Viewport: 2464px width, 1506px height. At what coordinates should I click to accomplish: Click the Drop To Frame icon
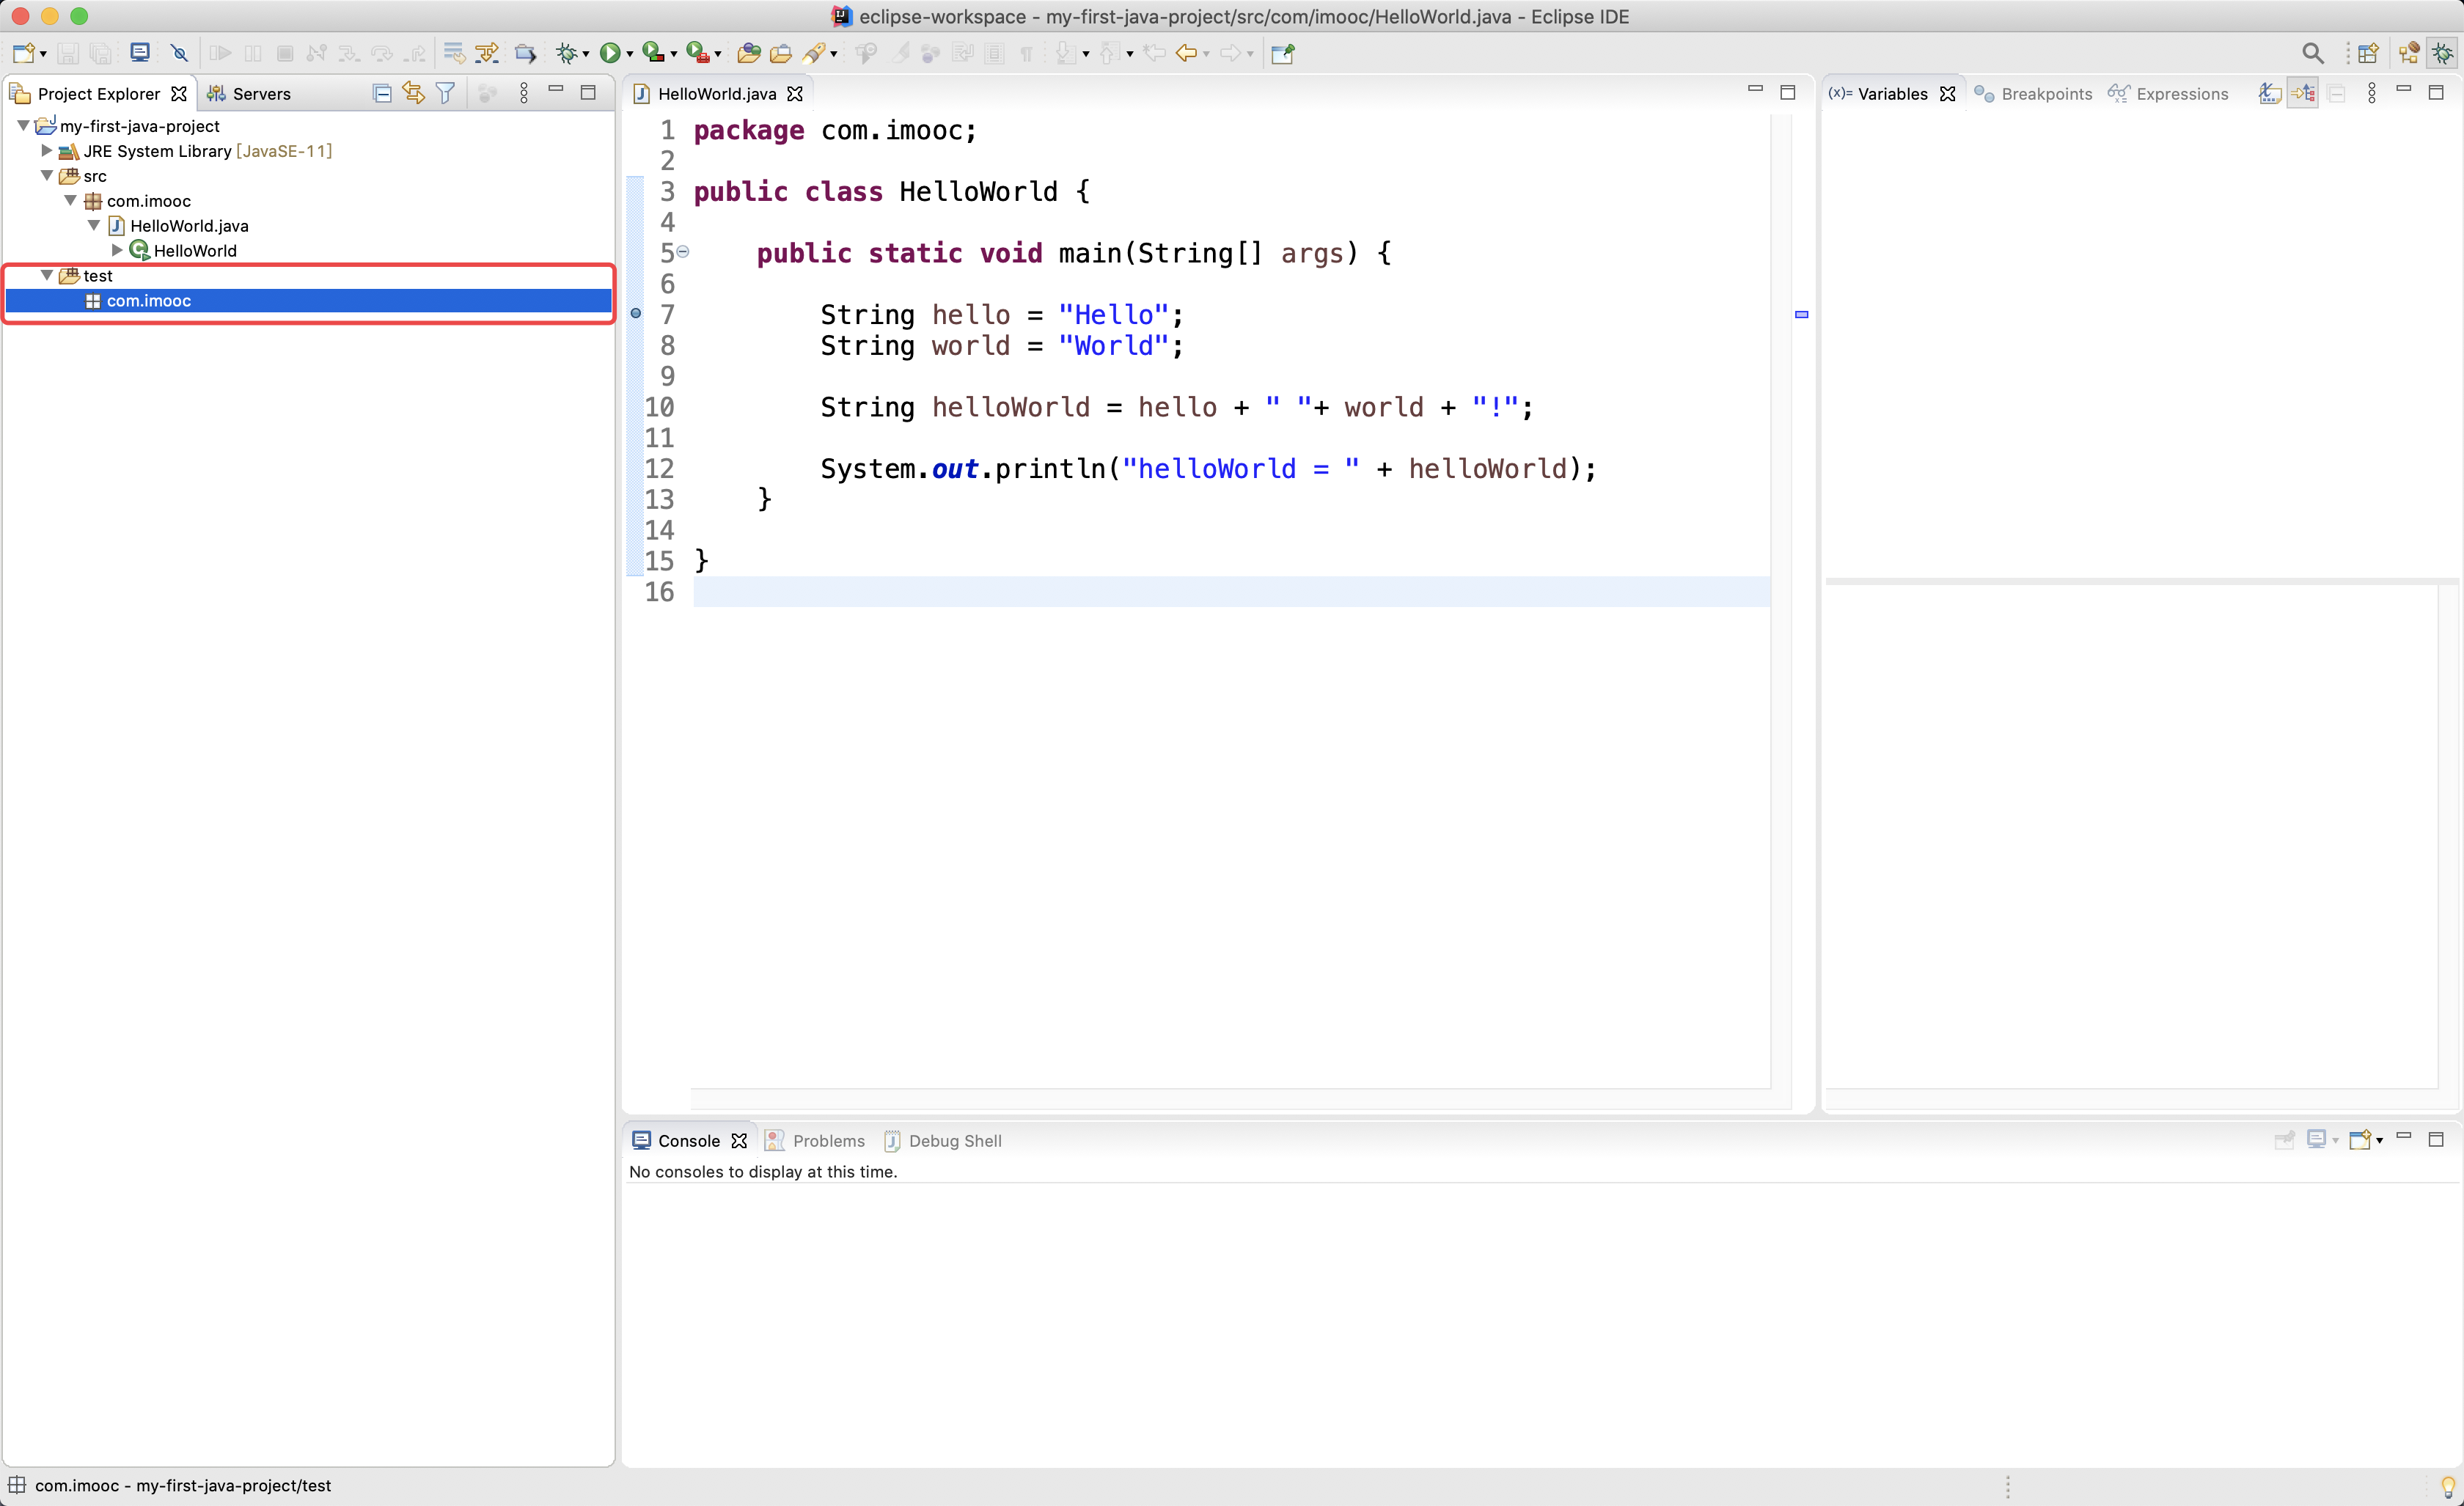[x=454, y=54]
